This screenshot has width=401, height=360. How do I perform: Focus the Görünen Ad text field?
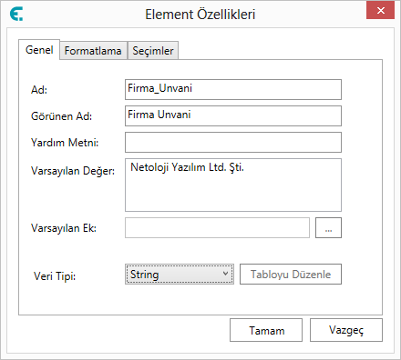[233, 115]
